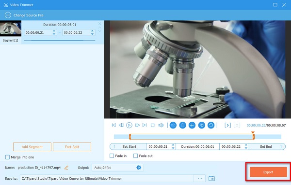Image resolution: width=291 pixels, height=185 pixels.
Task: Click the Set End button
Action: [x=267, y=146]
